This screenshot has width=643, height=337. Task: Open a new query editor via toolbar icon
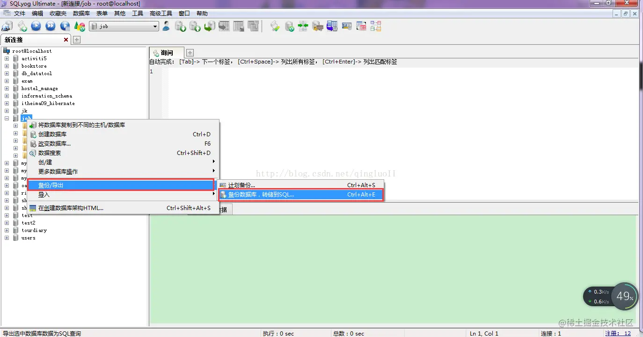[22, 27]
